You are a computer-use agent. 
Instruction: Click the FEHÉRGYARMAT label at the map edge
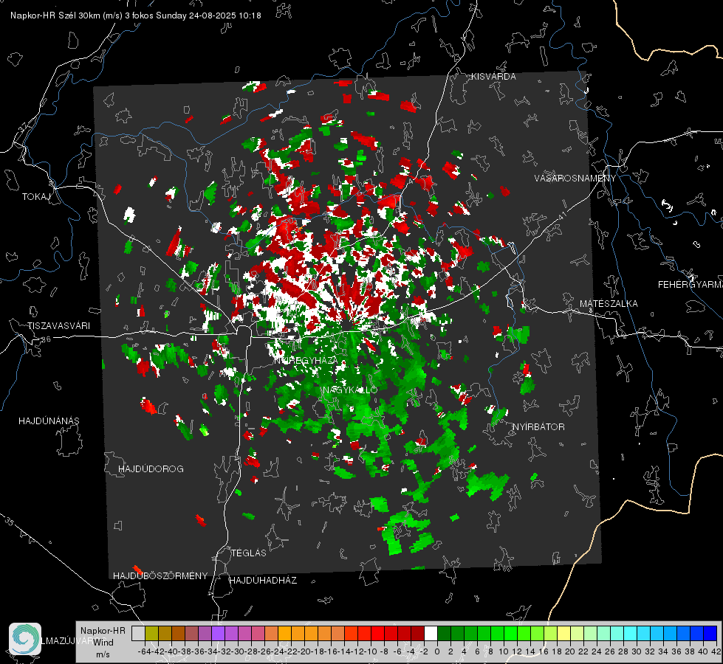pyautogui.click(x=691, y=285)
